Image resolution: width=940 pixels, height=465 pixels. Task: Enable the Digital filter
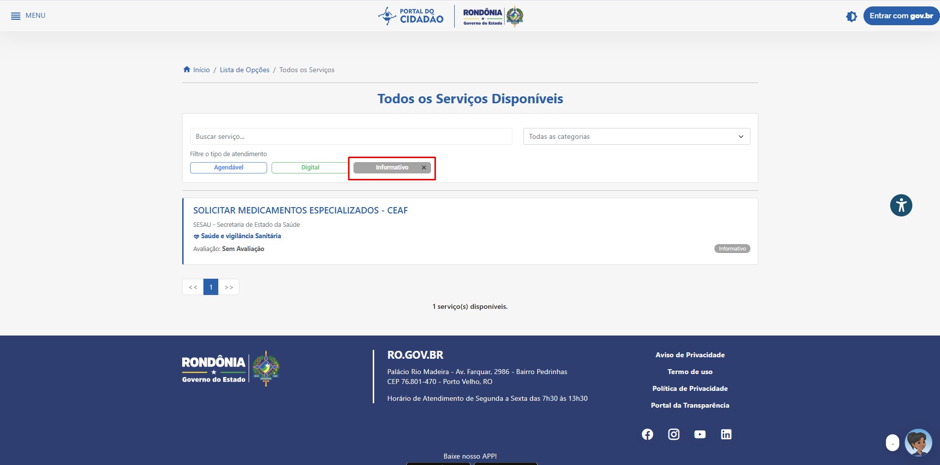(x=310, y=168)
